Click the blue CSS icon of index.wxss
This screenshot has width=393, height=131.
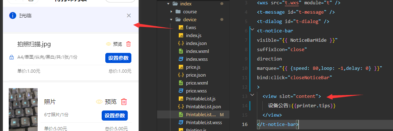click(x=181, y=59)
